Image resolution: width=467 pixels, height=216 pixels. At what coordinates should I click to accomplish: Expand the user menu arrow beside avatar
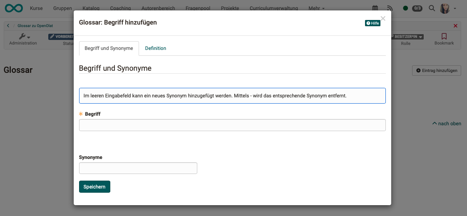pos(455,9)
